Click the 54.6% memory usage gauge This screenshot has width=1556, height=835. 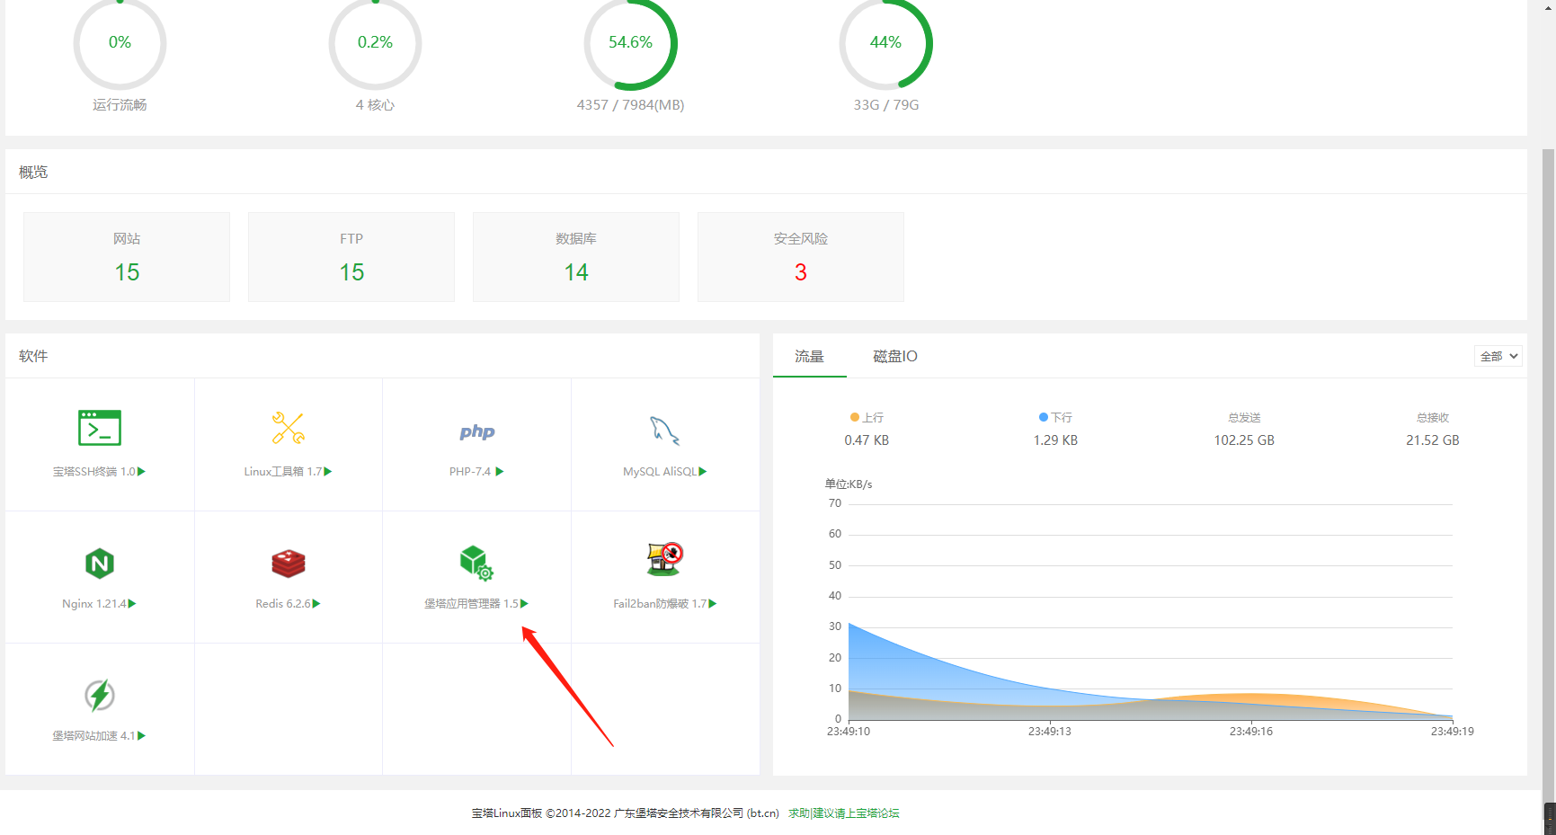coord(630,43)
